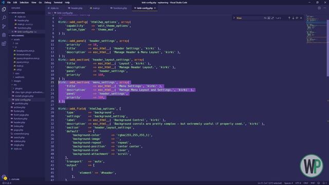Expand the sass folder
The image size is (329, 185).
coord(17,73)
